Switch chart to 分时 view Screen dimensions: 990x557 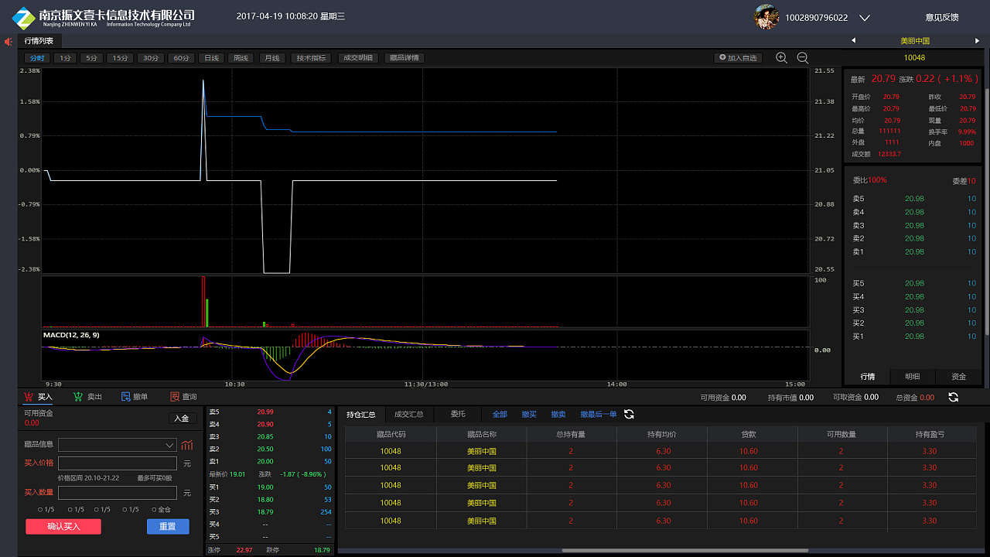pos(36,58)
